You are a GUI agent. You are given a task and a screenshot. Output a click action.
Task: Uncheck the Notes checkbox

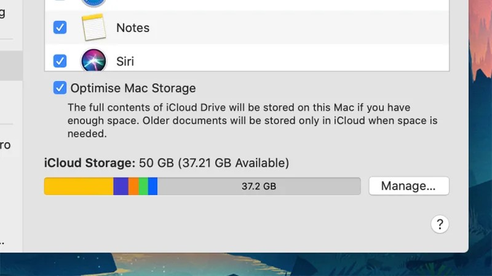click(x=60, y=28)
